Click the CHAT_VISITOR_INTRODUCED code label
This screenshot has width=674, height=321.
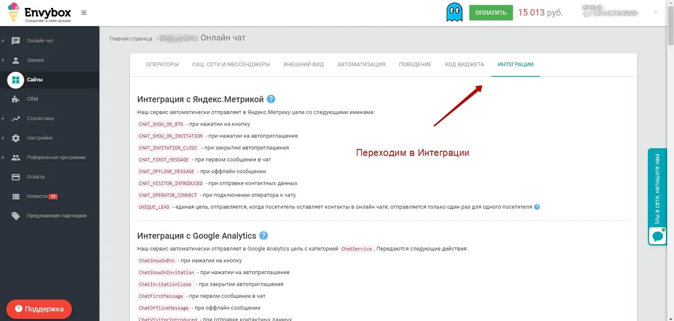171,183
